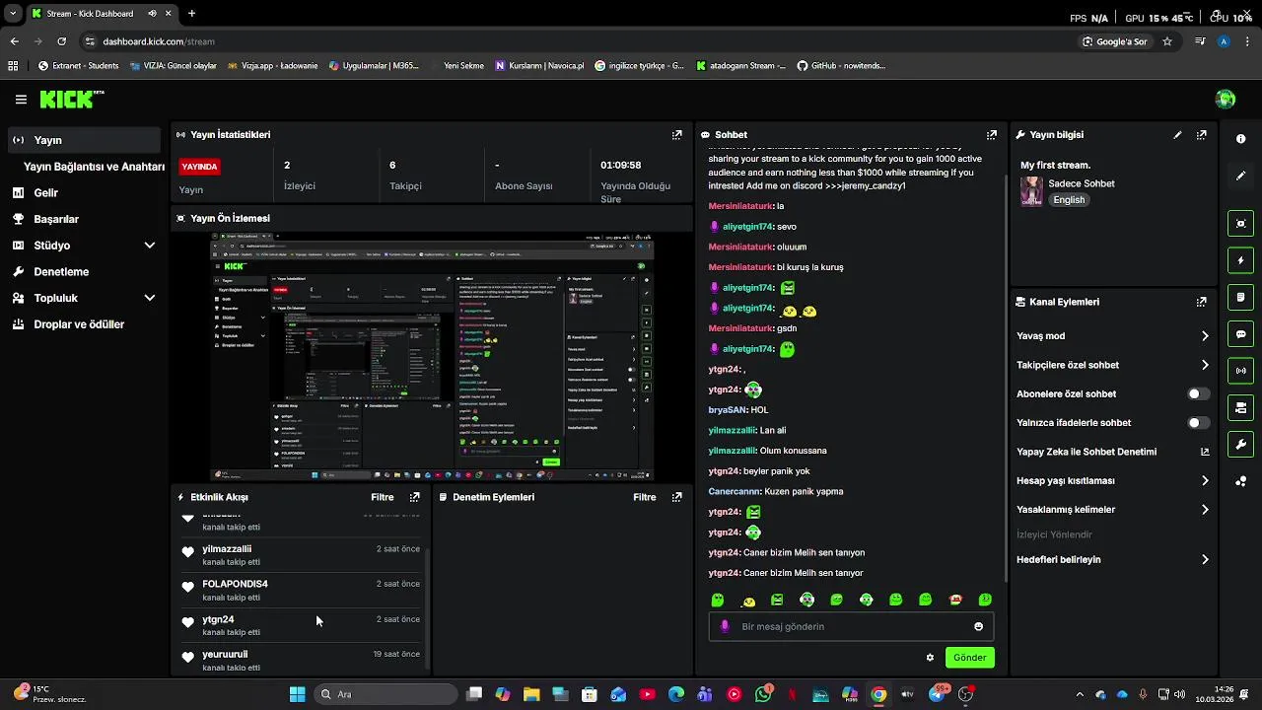Insert the red angry emote in the quick emote row
Viewport: 1262px width, 710px height.
pyautogui.click(x=955, y=600)
